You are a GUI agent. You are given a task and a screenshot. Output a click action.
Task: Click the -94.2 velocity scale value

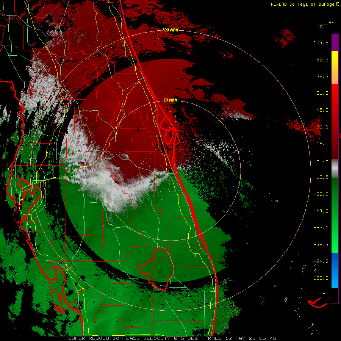(321, 261)
